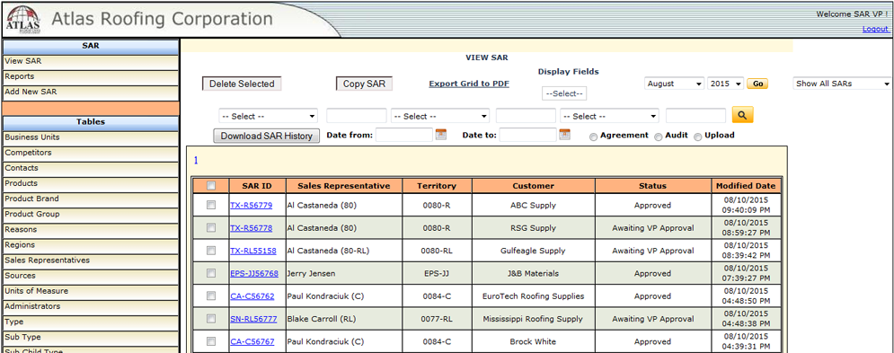Open SAR EPS-JJ56768 link
Screen dimensions: 894x353
click(254, 273)
